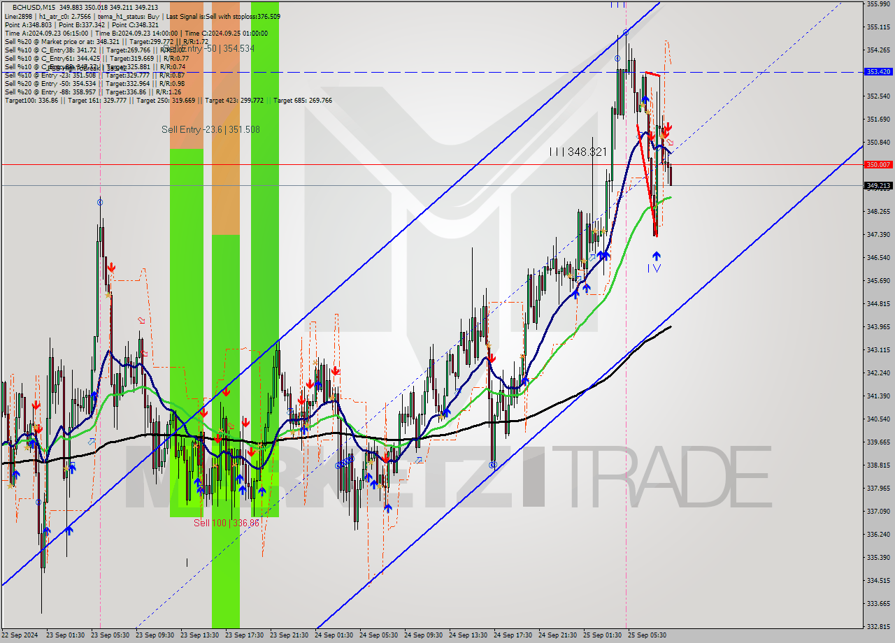This screenshot has height=643, width=895.
Task: Click the 341.390 price axis label
Action: tap(878, 396)
